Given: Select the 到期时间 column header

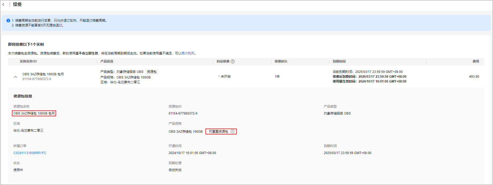Looking at the screenshot, I should click(339, 61).
